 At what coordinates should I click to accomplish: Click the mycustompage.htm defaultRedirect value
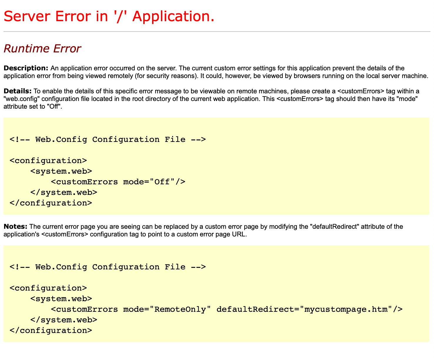tap(347, 309)
